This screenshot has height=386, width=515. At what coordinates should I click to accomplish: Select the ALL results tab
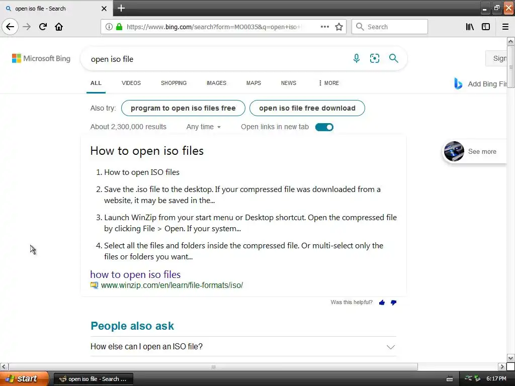pos(96,83)
